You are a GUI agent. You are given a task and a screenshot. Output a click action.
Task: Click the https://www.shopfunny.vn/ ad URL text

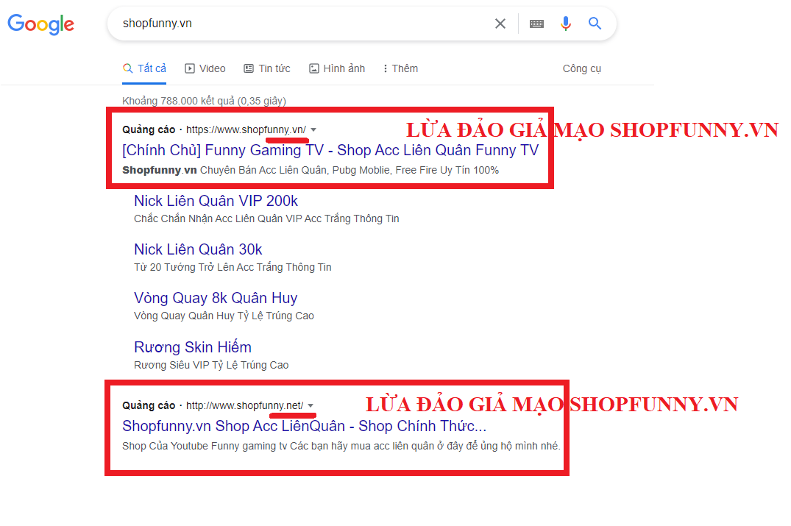[x=246, y=129]
